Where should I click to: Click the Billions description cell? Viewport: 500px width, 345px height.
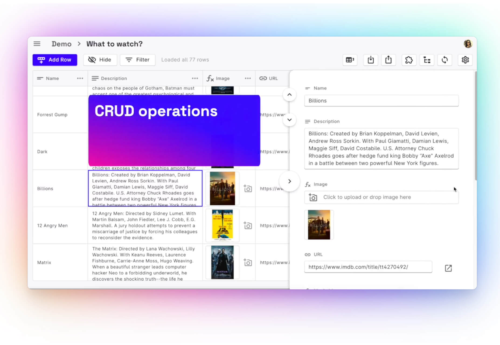pyautogui.click(x=145, y=188)
